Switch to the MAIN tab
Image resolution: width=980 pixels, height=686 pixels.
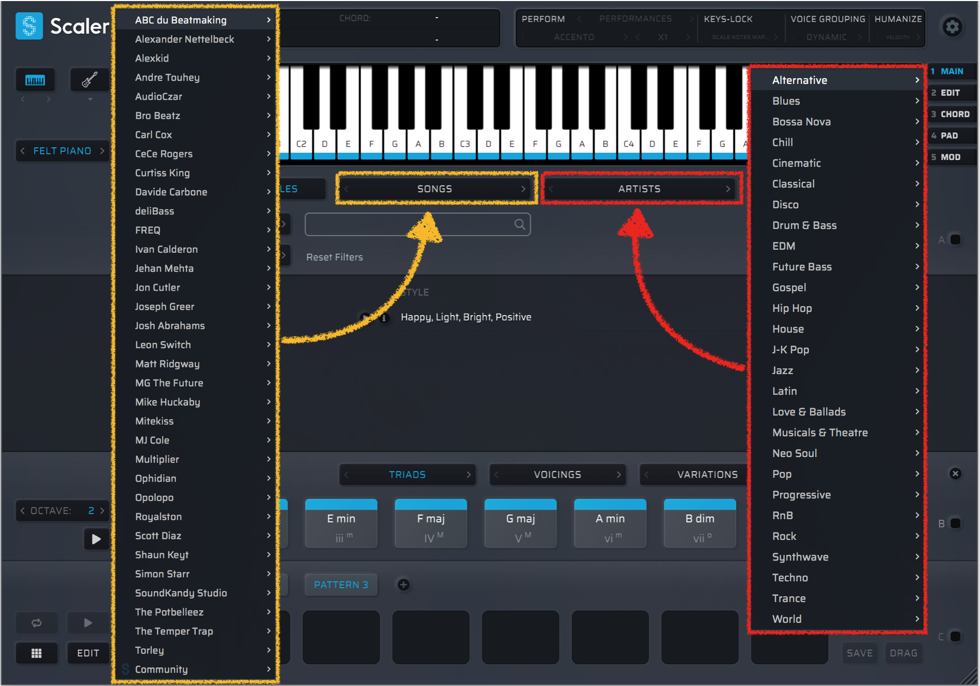point(952,72)
